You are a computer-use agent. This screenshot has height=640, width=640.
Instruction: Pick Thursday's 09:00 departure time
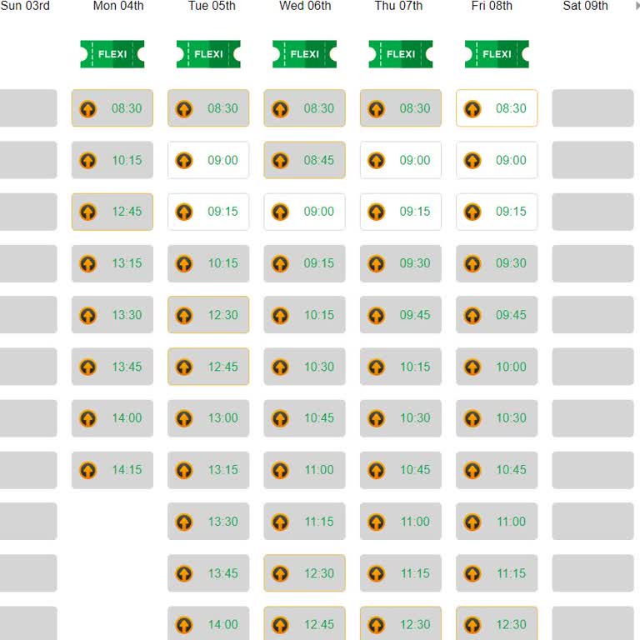coord(401,160)
